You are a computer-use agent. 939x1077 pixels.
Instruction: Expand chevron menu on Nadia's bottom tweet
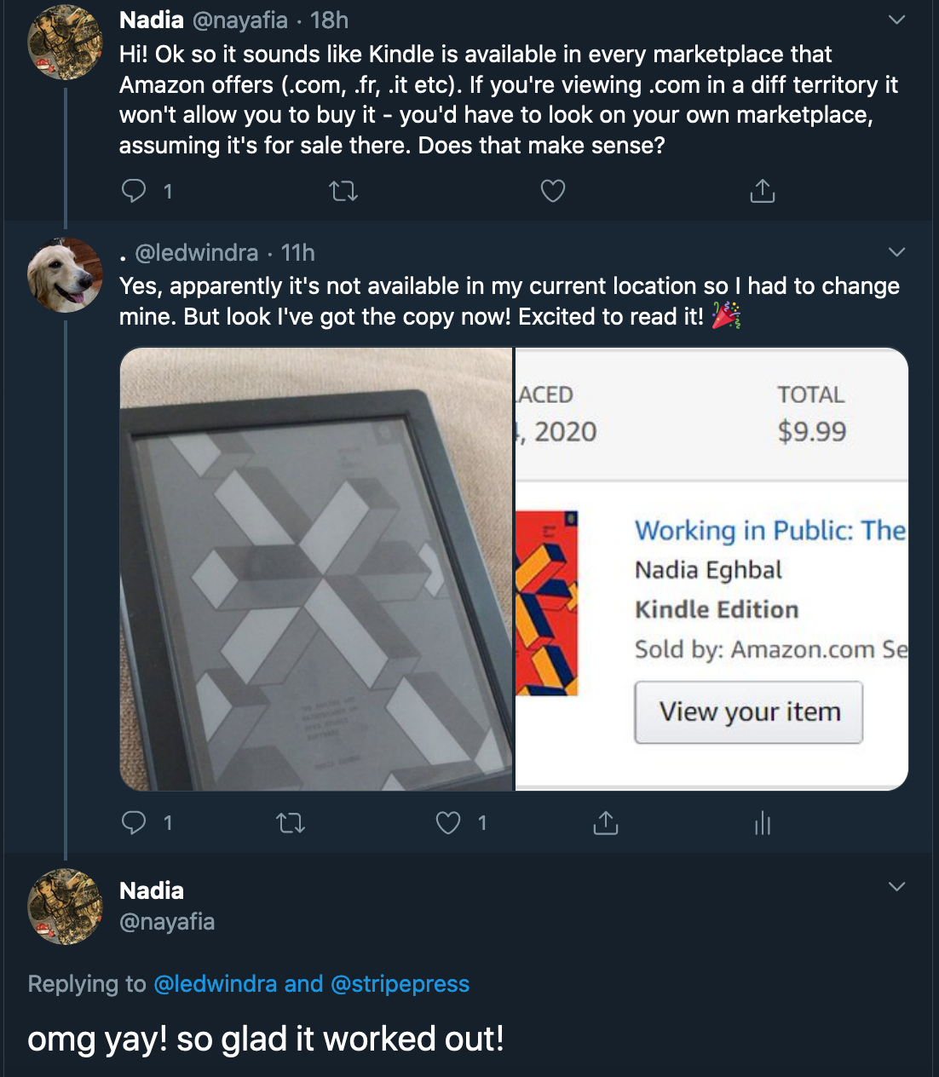coord(896,887)
